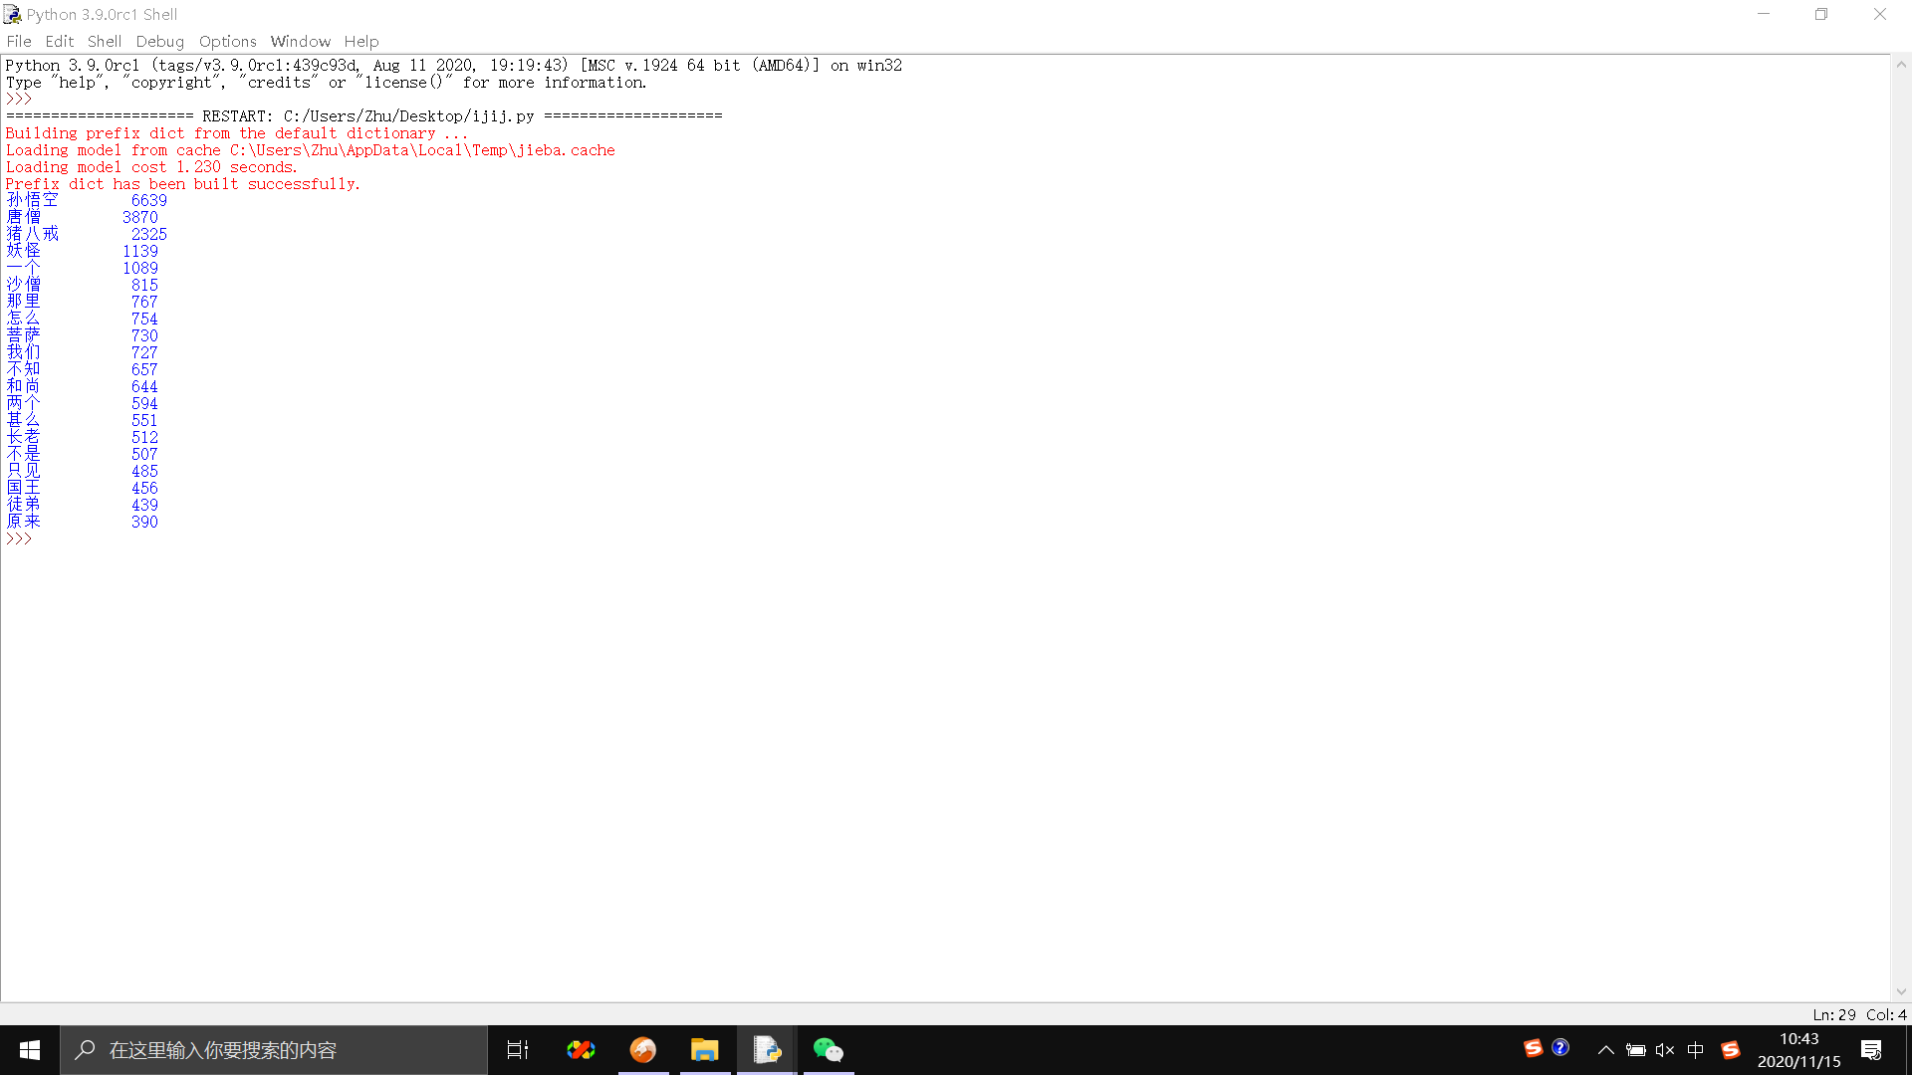Open the Window menu
This screenshot has width=1912, height=1075.
[x=300, y=41]
